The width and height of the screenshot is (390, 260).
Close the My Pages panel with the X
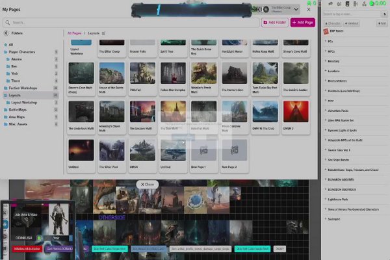pyautogui.click(x=309, y=10)
